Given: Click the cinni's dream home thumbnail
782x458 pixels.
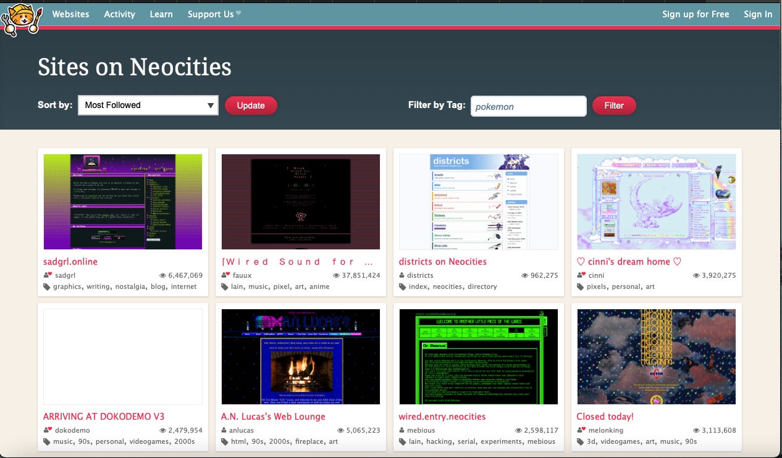Looking at the screenshot, I should click(657, 202).
